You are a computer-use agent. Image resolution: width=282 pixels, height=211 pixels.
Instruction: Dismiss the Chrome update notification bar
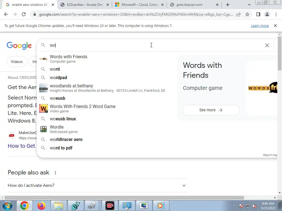point(275,26)
